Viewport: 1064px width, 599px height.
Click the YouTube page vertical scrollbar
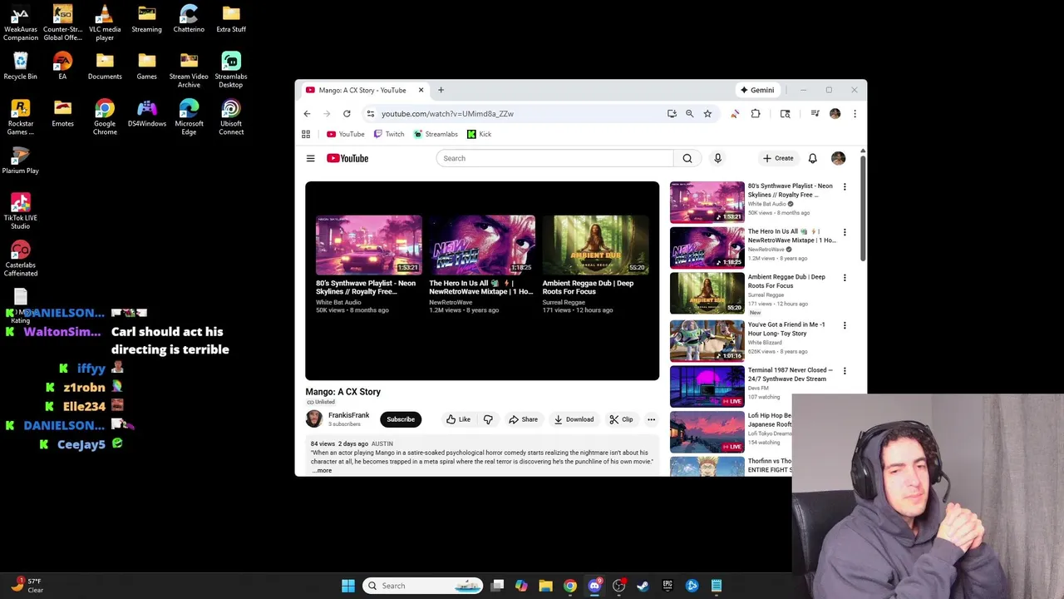863,206
